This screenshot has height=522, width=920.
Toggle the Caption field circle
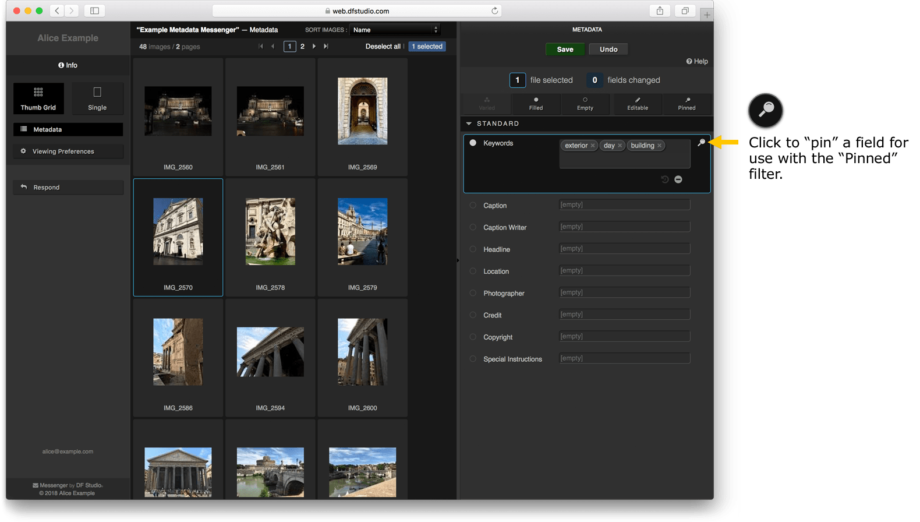pos(473,205)
